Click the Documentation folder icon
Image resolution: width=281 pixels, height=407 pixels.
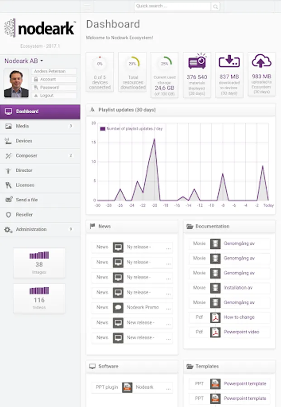tap(190, 227)
